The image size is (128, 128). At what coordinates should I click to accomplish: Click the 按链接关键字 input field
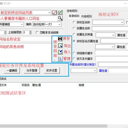[x=112, y=53]
